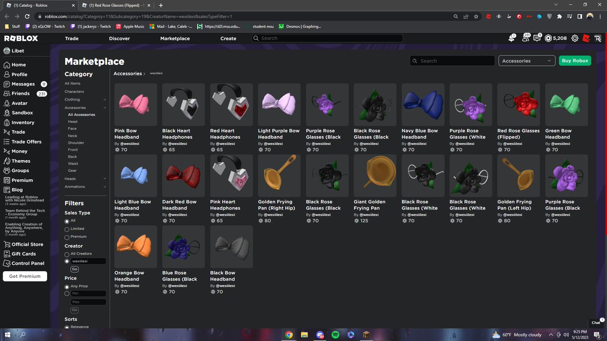
Task: Click the Get Premium button
Action: tap(25, 276)
